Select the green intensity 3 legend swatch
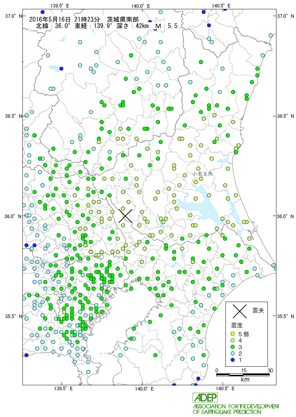The width and height of the screenshot is (296, 417). coord(233,347)
